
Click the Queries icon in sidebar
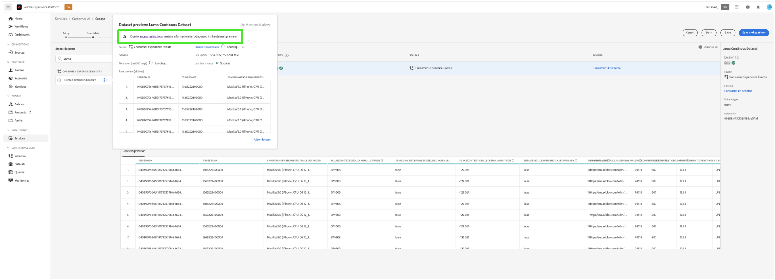[10, 172]
